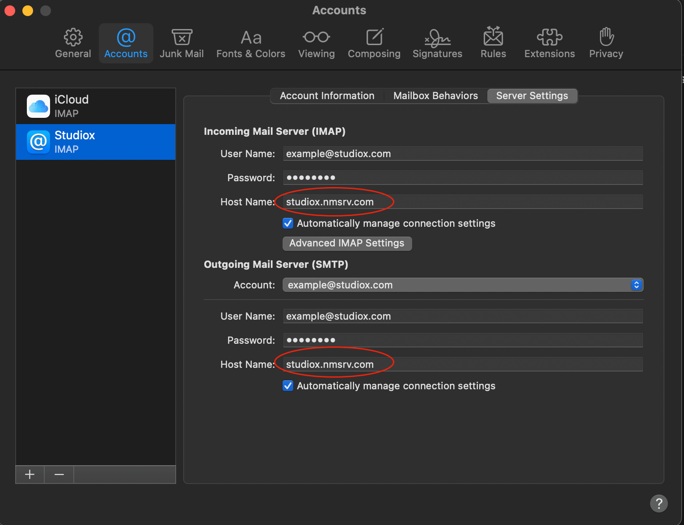Click the outgoing SMTP User Name field
This screenshot has height=525, width=684.
(x=463, y=316)
